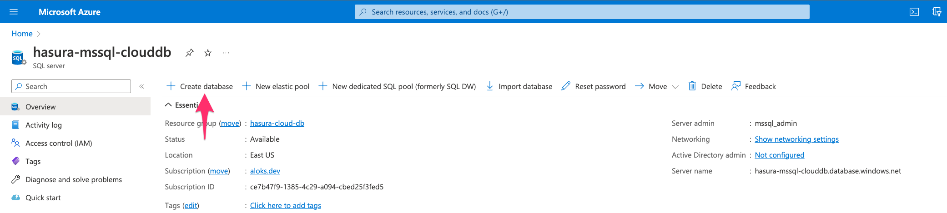Click the Import database download icon

[x=489, y=86]
